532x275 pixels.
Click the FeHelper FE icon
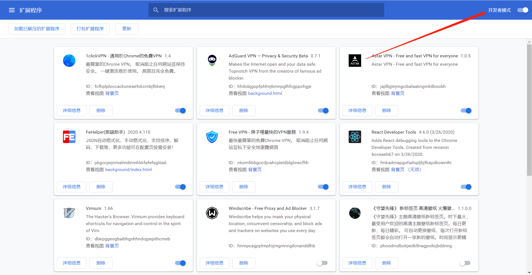pos(69,137)
